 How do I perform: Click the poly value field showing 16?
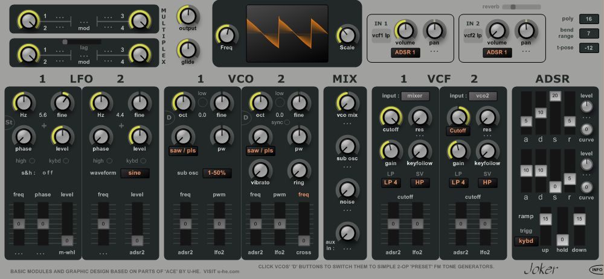click(x=588, y=19)
